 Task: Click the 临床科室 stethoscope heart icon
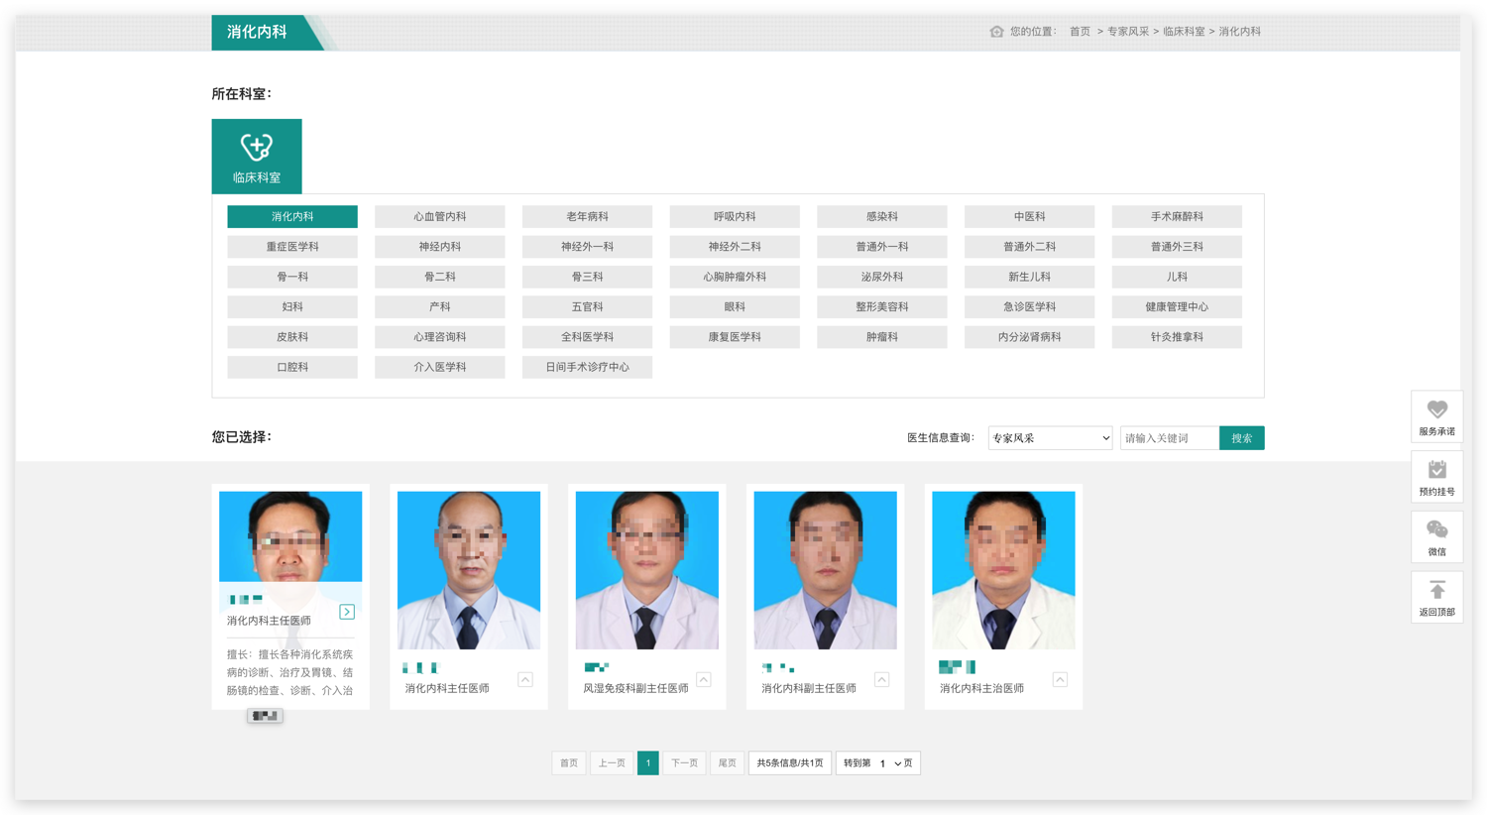257,148
